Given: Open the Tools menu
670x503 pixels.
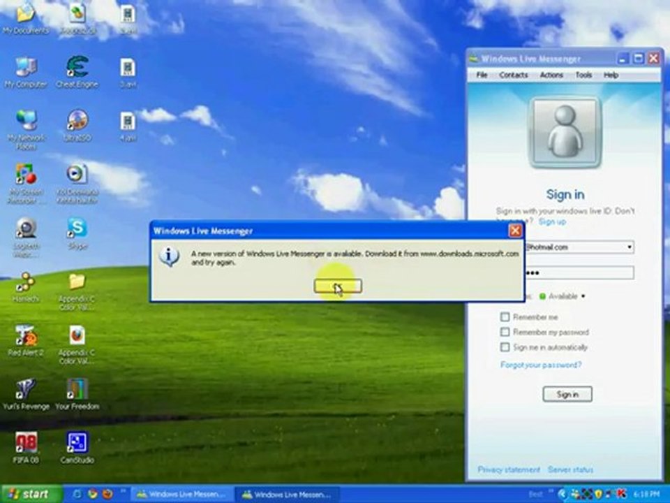Looking at the screenshot, I should point(583,75).
